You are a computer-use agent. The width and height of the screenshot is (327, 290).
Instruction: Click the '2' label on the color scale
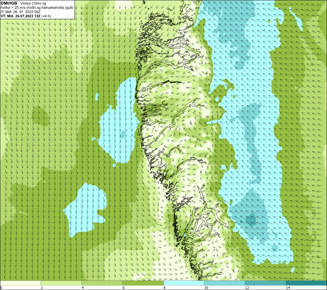tap(42, 288)
